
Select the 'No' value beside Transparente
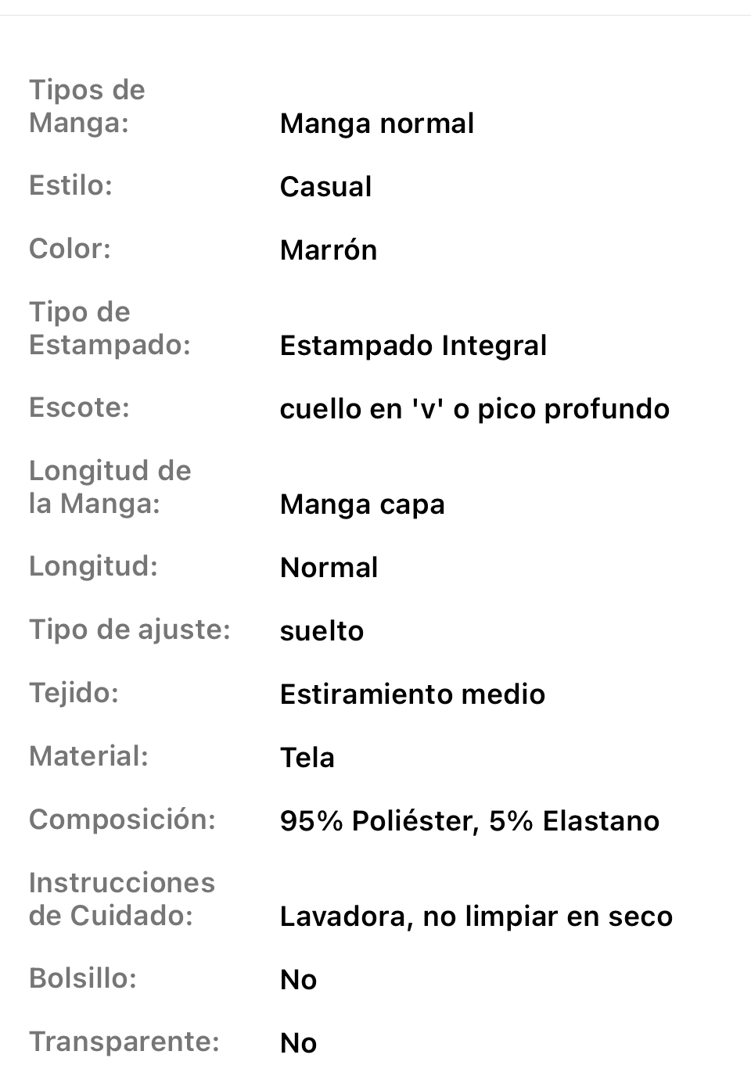pos(298,1043)
